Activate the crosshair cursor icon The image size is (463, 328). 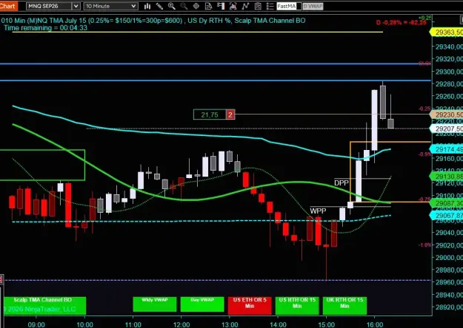[196, 6]
